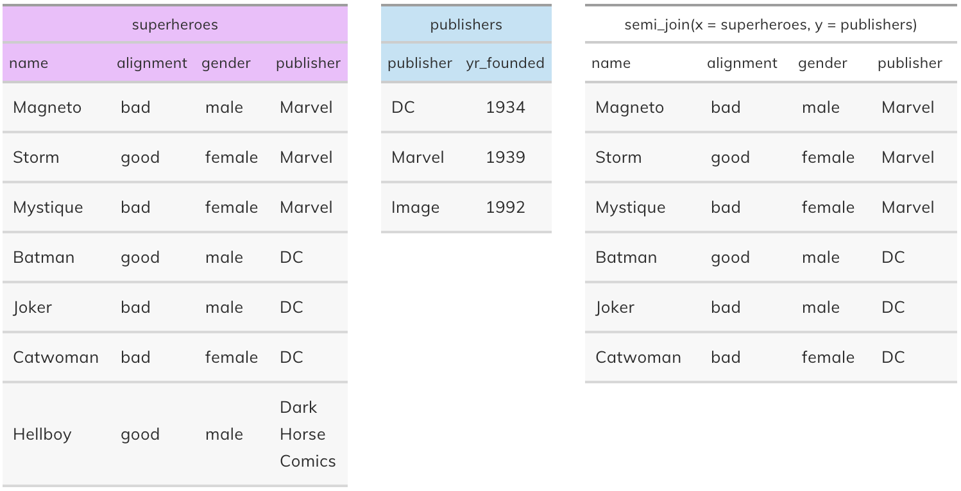This screenshot has height=491, width=961.
Task: Click Batman's DC publisher cell in result table
Action: pos(893,257)
